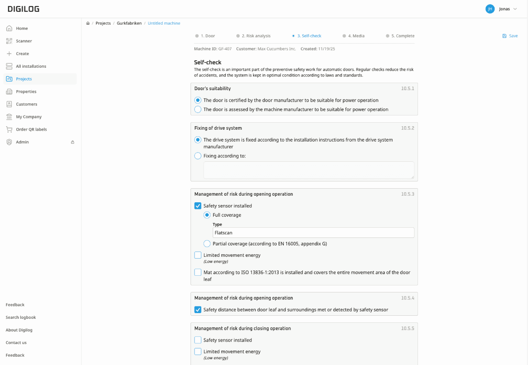The width and height of the screenshot is (528, 365).
Task: Go to step 2 Risk analysis
Action: tap(253, 36)
